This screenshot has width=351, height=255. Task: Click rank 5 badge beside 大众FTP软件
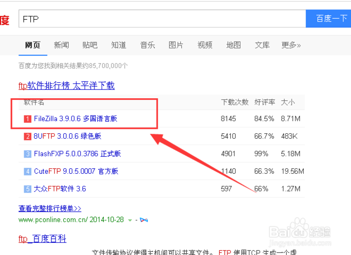[27, 189]
